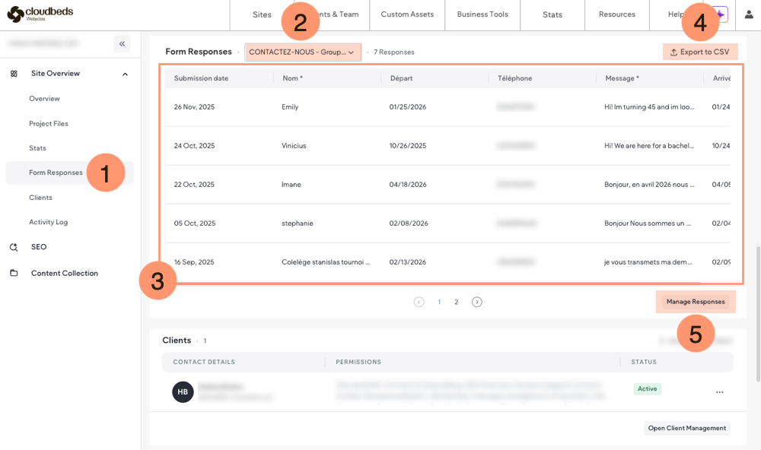Click the purple sparkle AI icon
Viewport: 761px width, 450px height.
[720, 14]
